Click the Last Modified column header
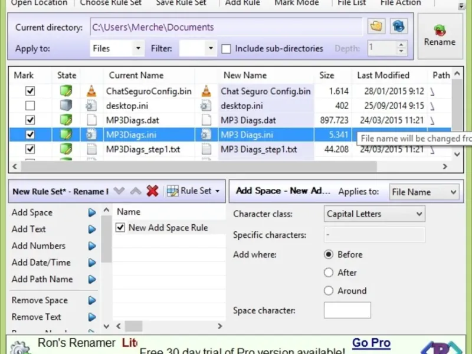This screenshot has height=354, width=472. point(383,76)
